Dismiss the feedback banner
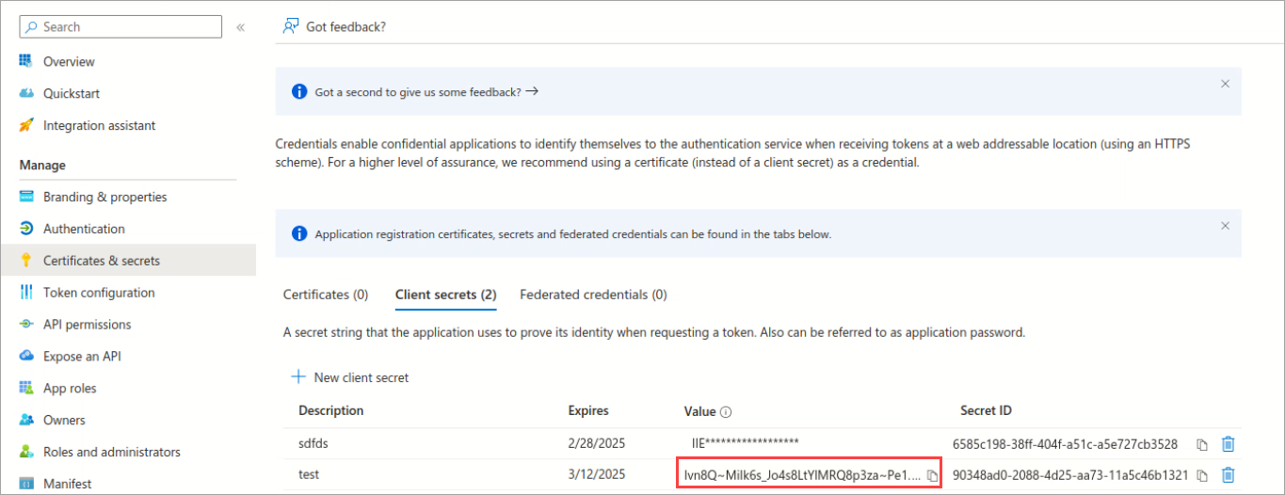This screenshot has width=1285, height=495. pos(1225,84)
